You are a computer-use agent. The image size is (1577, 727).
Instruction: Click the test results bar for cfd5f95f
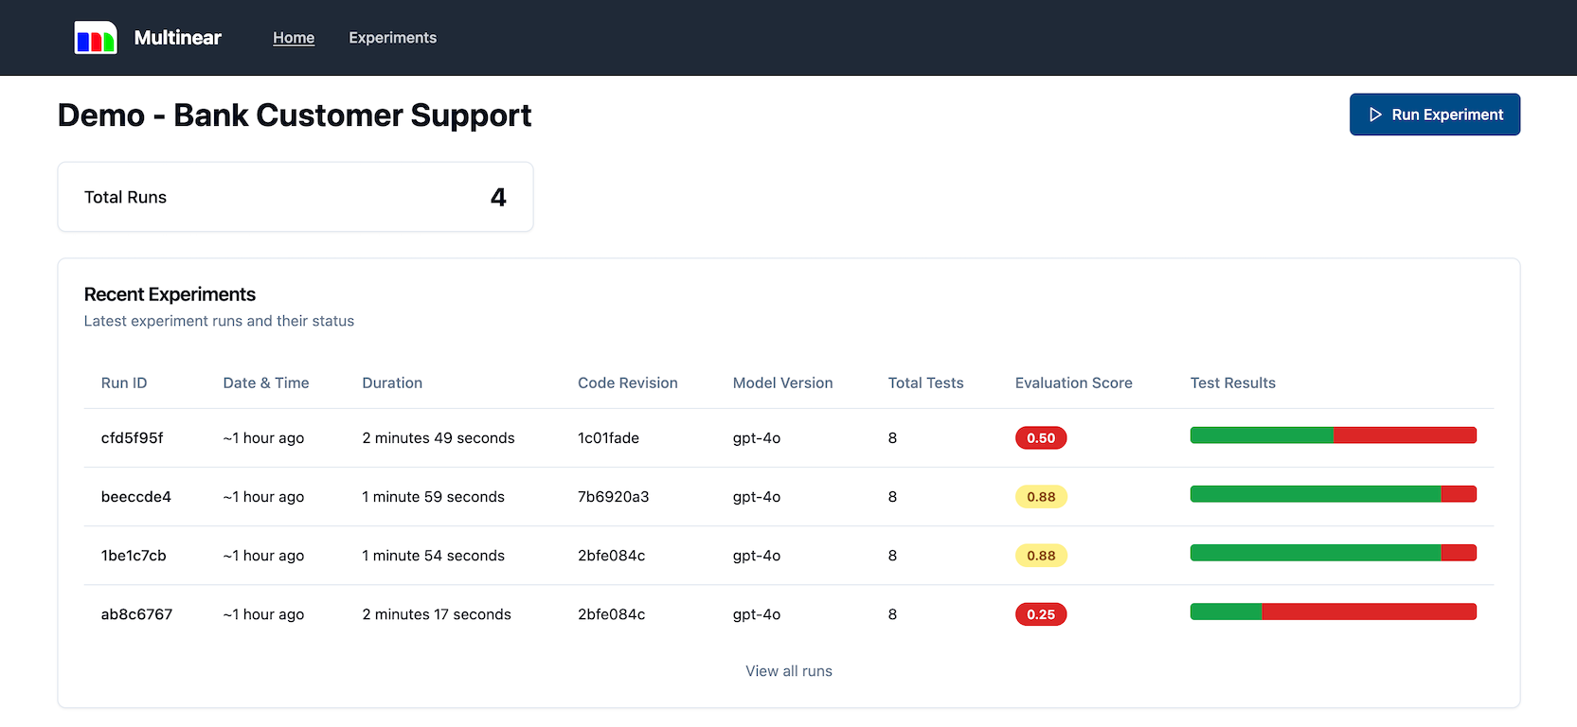click(x=1334, y=435)
